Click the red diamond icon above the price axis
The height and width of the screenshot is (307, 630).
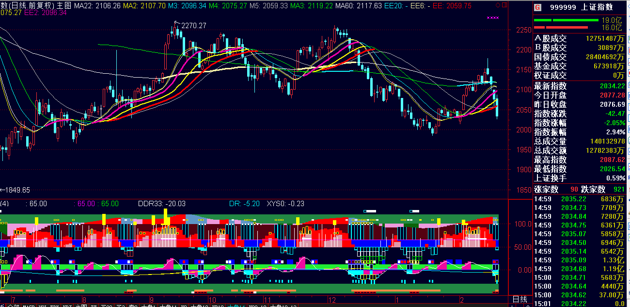point(499,5)
